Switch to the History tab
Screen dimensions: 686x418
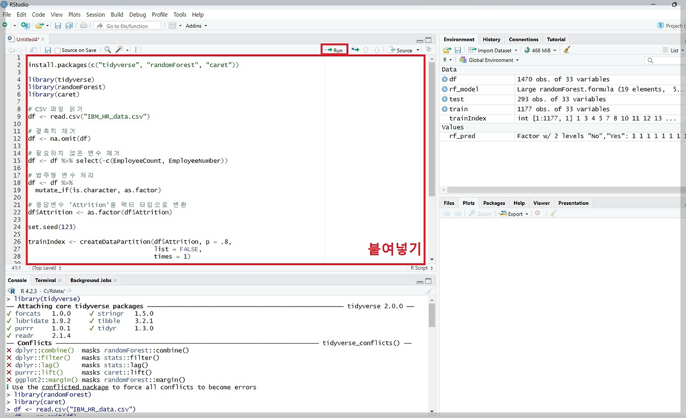[491, 40]
